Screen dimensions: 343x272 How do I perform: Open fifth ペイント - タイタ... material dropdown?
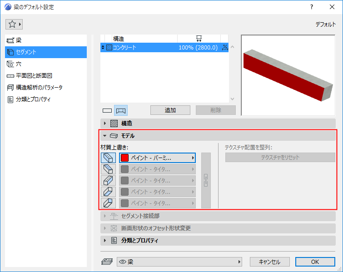pyautogui.click(x=157, y=203)
